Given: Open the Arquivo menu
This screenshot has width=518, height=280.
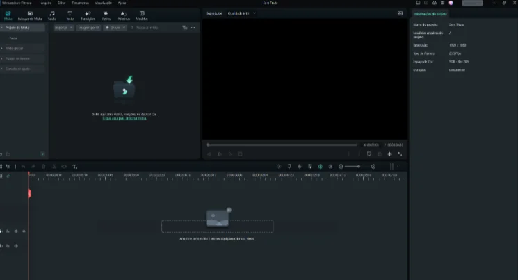Looking at the screenshot, I should pyautogui.click(x=46, y=3).
